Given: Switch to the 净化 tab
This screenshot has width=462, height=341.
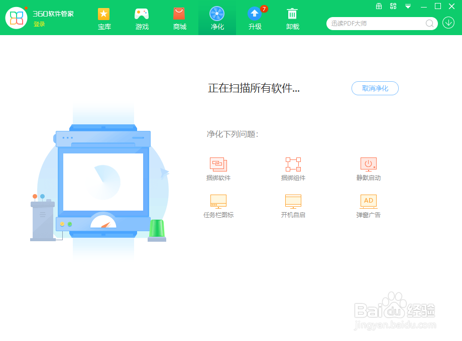Looking at the screenshot, I should pos(217,18).
